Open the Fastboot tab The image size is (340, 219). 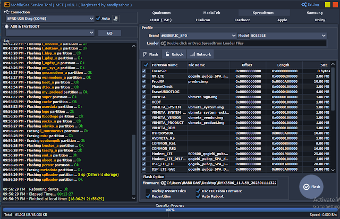click(x=242, y=20)
